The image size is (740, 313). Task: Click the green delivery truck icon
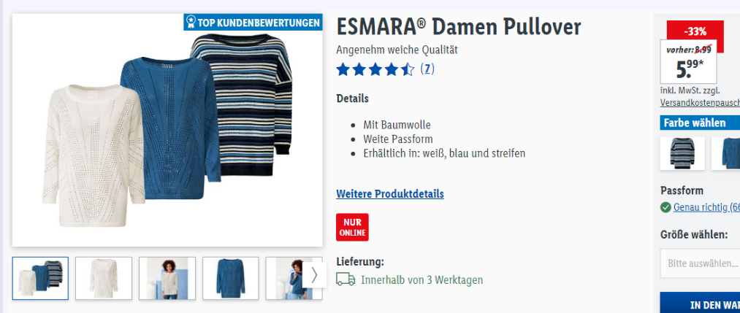tap(346, 279)
